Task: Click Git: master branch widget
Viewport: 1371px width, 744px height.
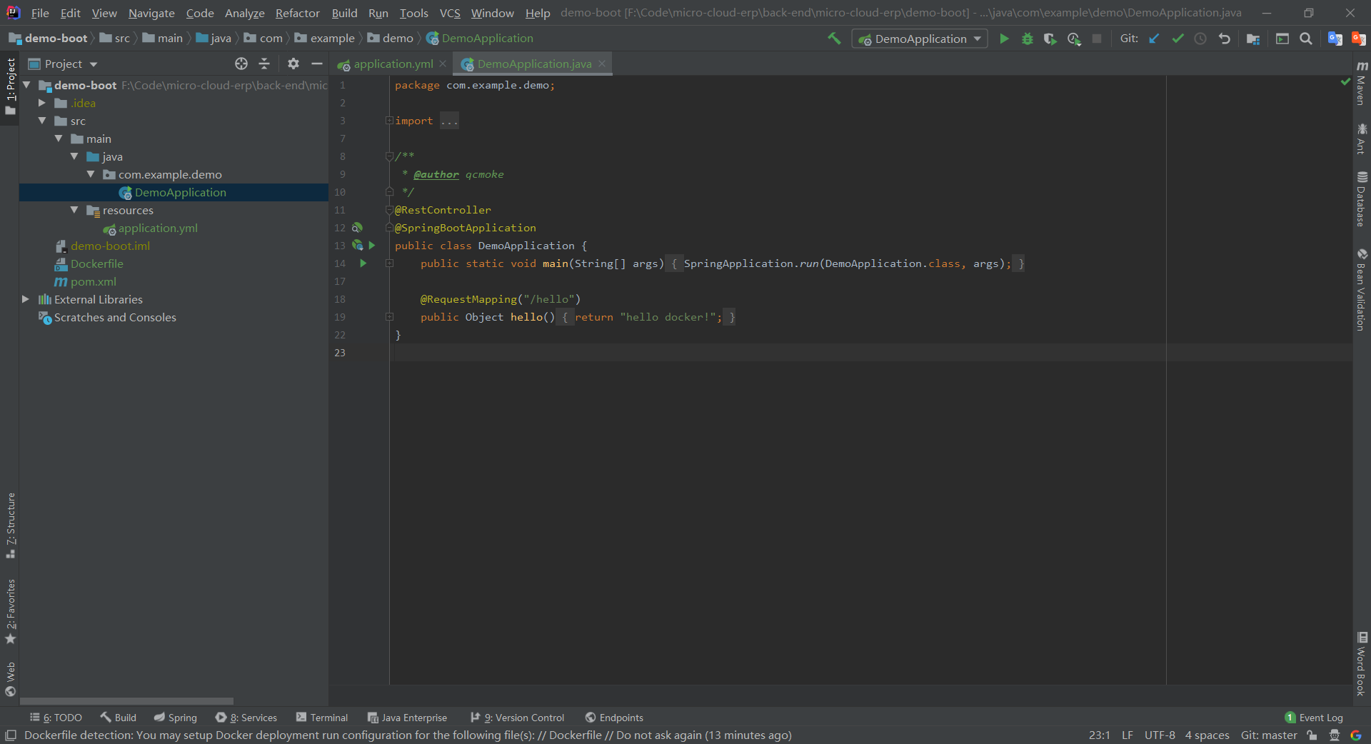Action: pos(1269,735)
